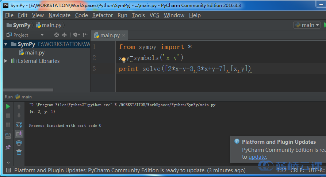Click the Print icon in Run panel
This screenshot has height=177, width=326.
click(x=19, y=143)
